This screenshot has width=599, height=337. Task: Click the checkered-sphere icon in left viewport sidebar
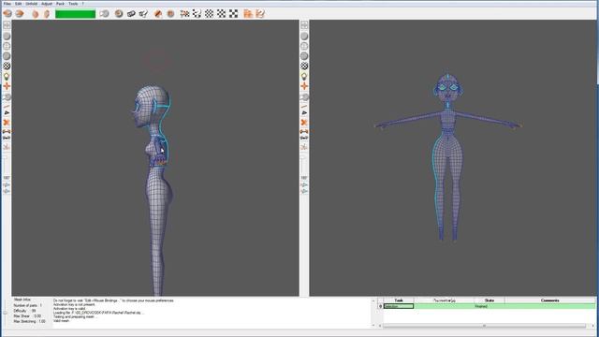click(x=7, y=66)
